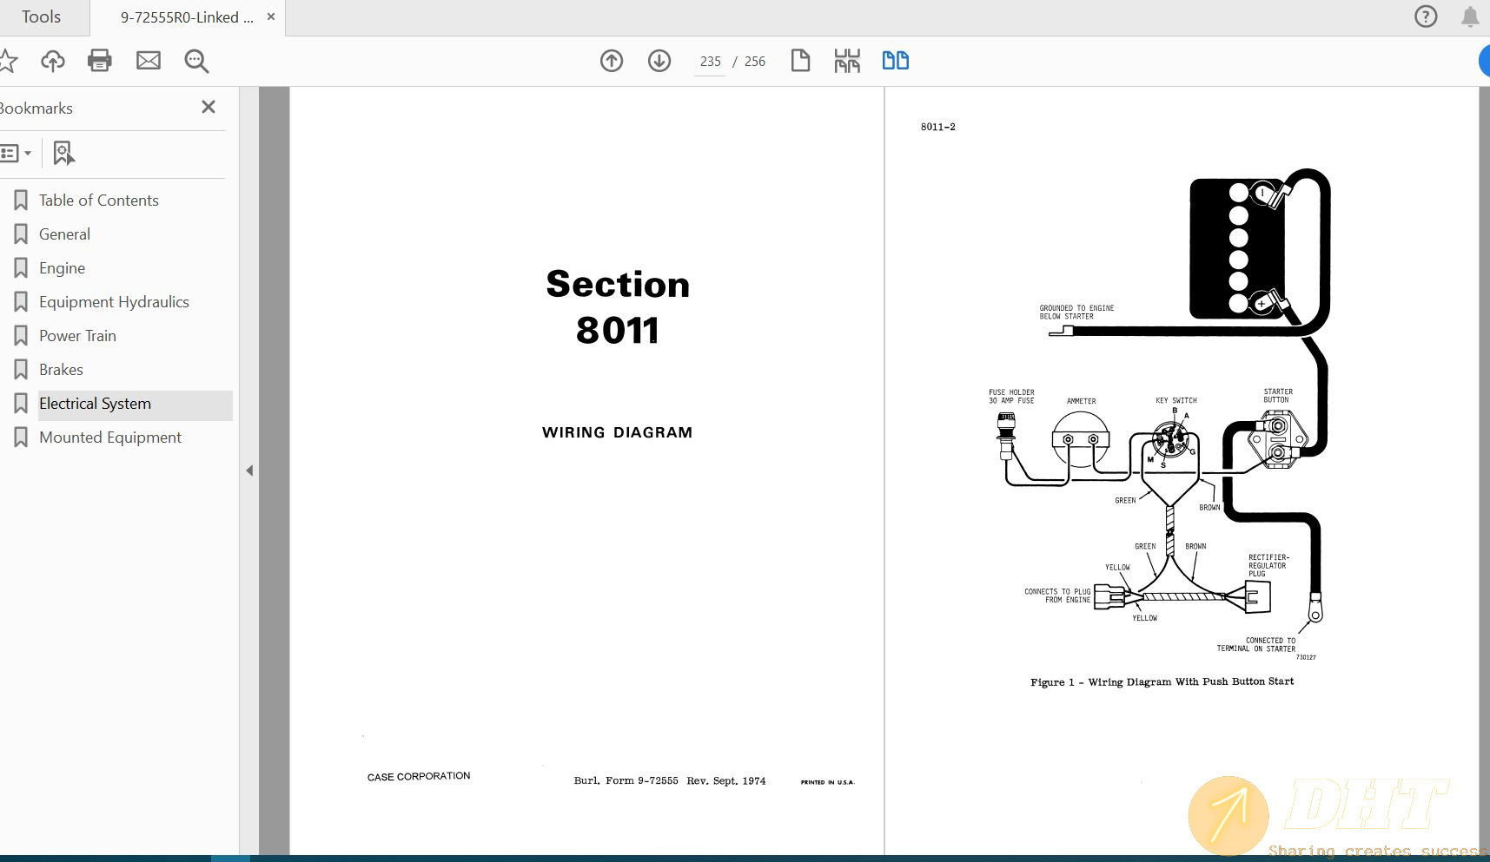Switch to the Tools tab
This screenshot has height=862, width=1490.
tap(41, 16)
